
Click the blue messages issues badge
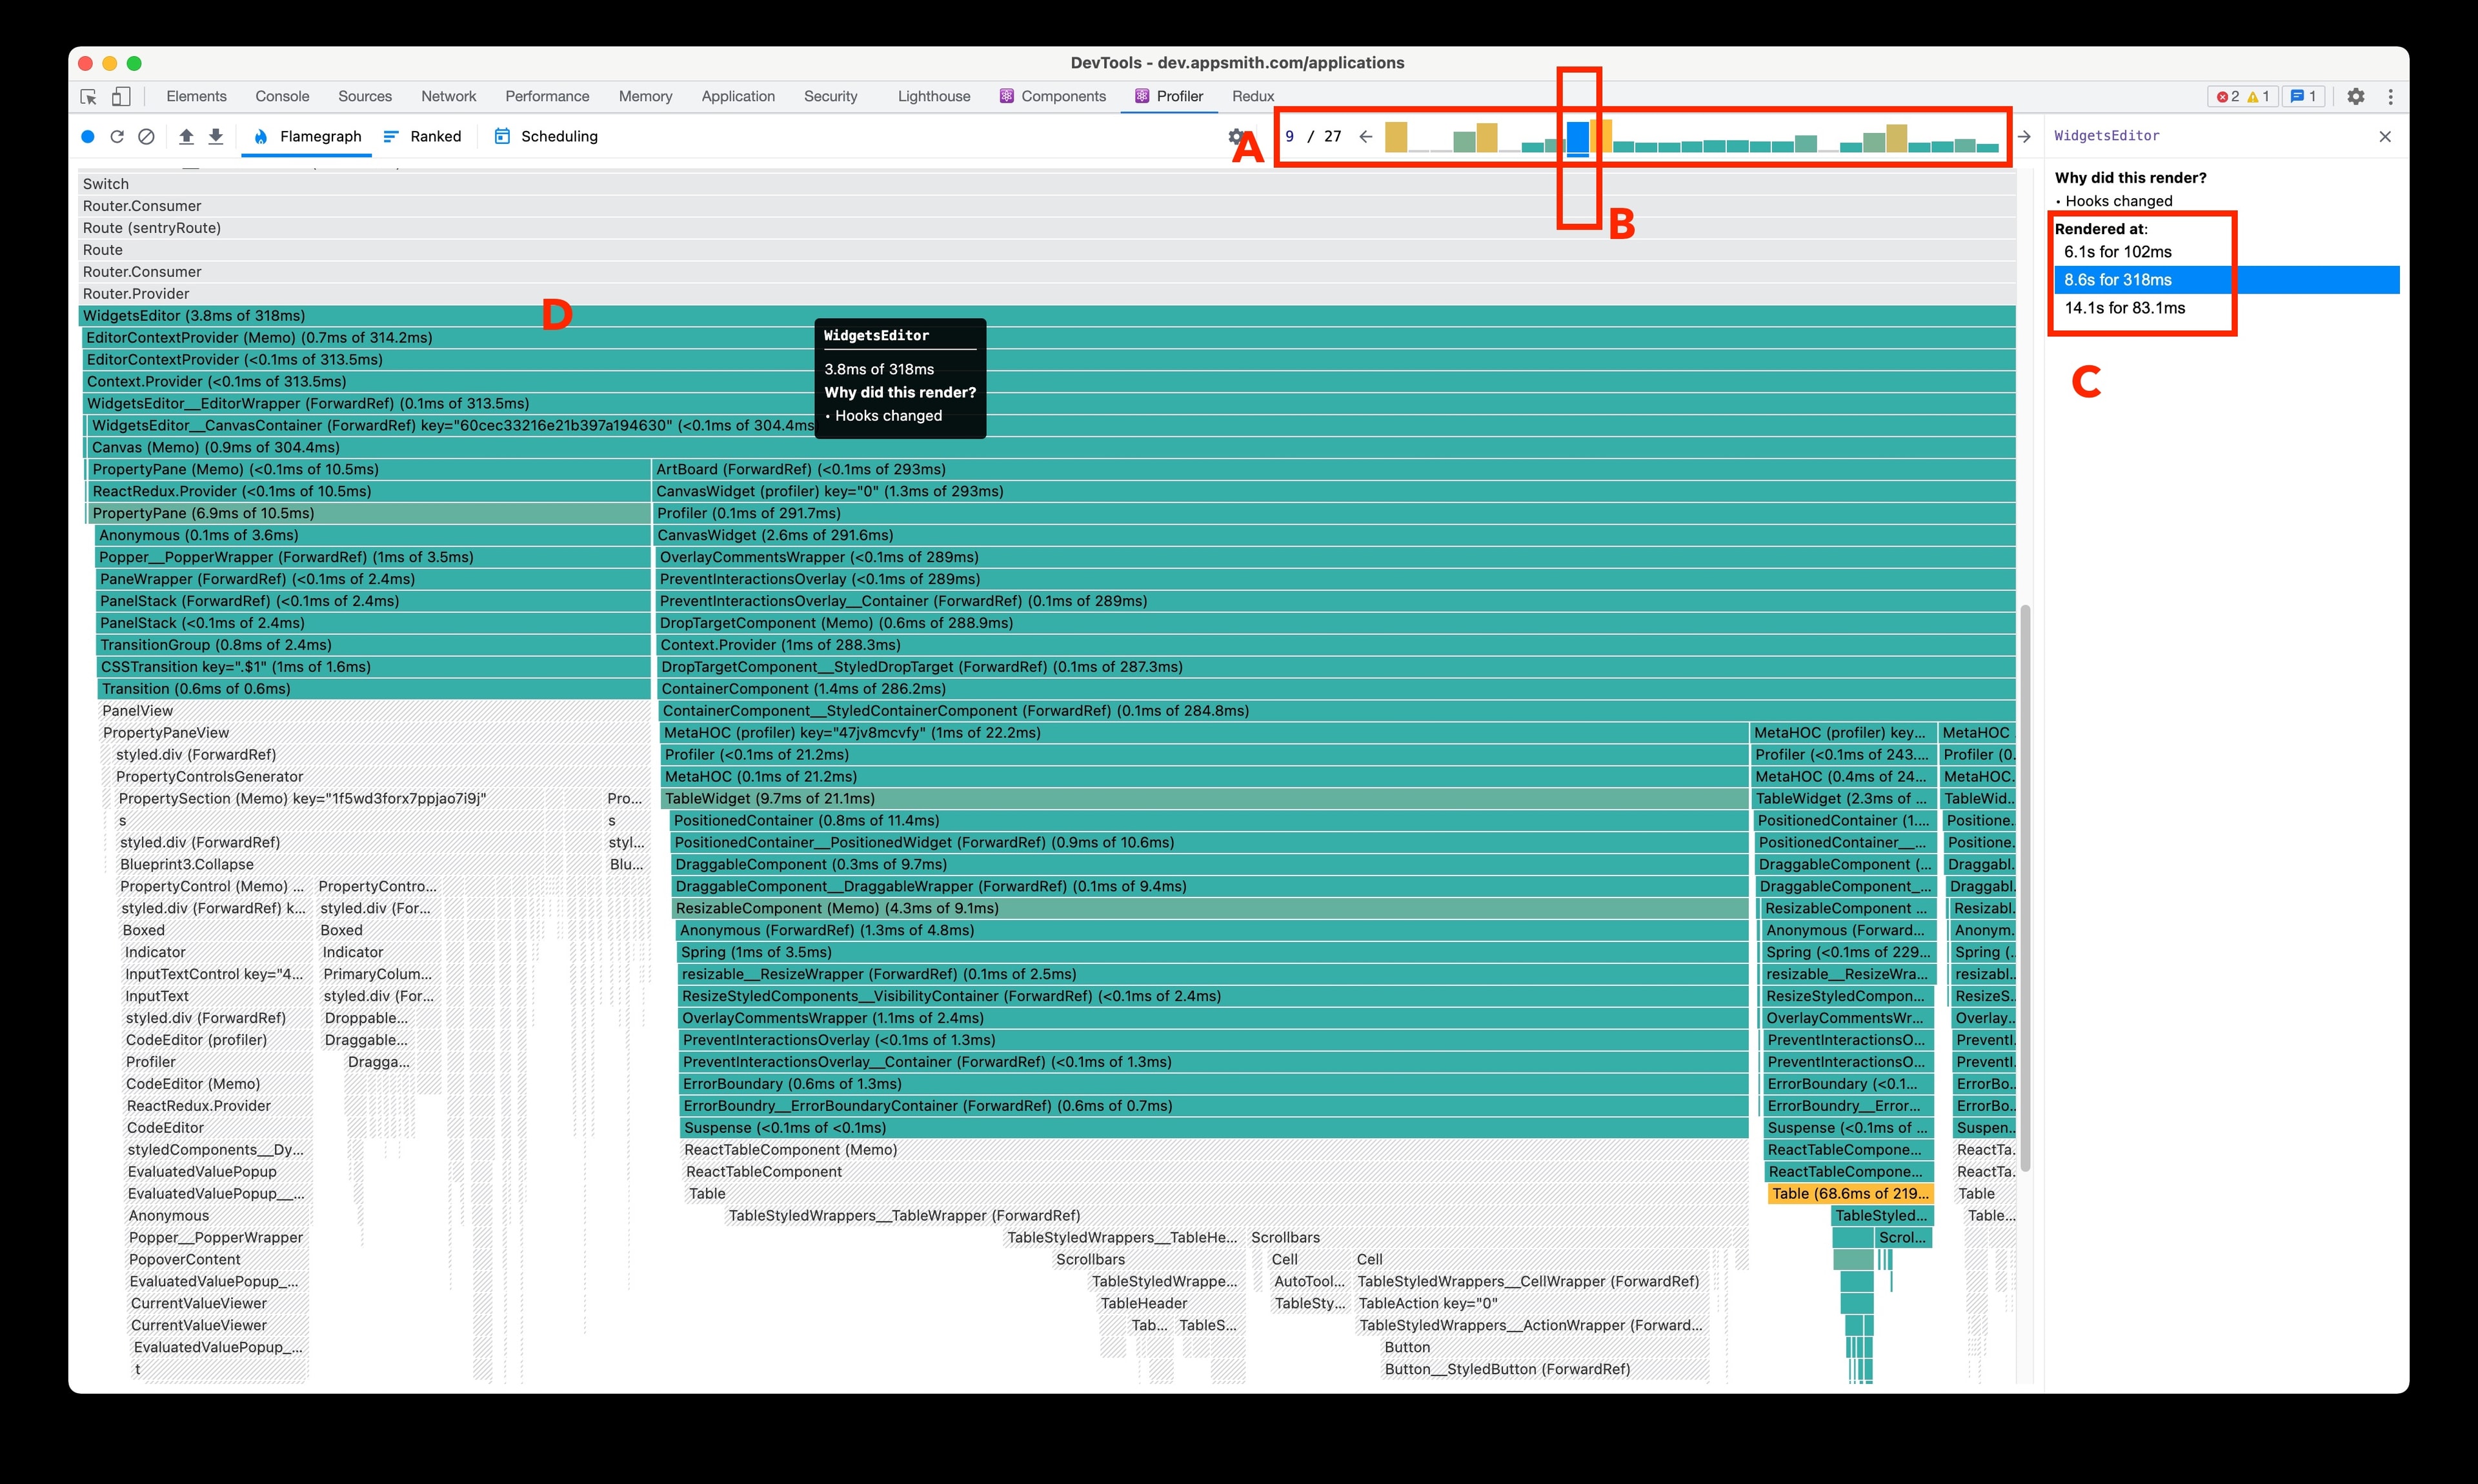click(2303, 97)
